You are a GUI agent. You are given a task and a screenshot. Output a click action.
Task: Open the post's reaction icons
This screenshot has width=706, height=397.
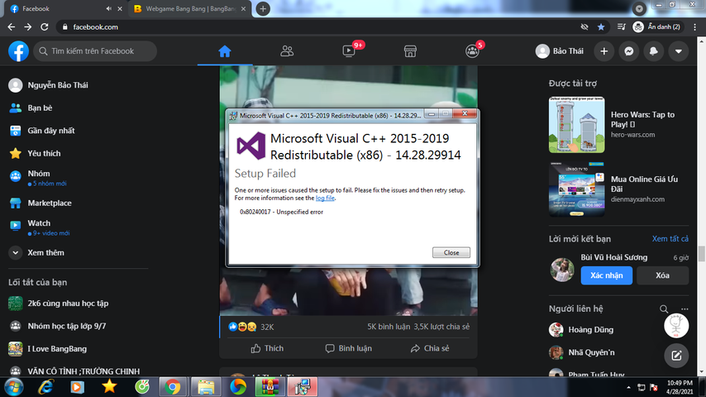coord(242,327)
